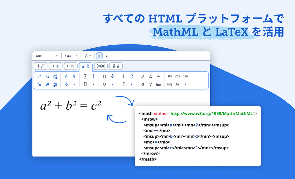
Task: Insert combined superscript and subscript template
Action: [x=55, y=77]
